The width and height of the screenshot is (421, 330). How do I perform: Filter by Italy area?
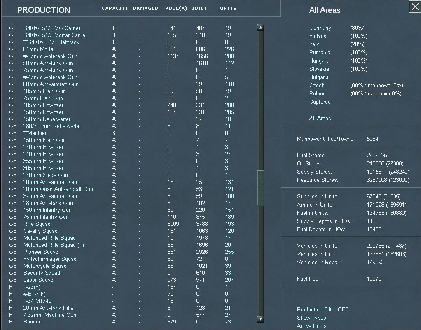coord(314,44)
